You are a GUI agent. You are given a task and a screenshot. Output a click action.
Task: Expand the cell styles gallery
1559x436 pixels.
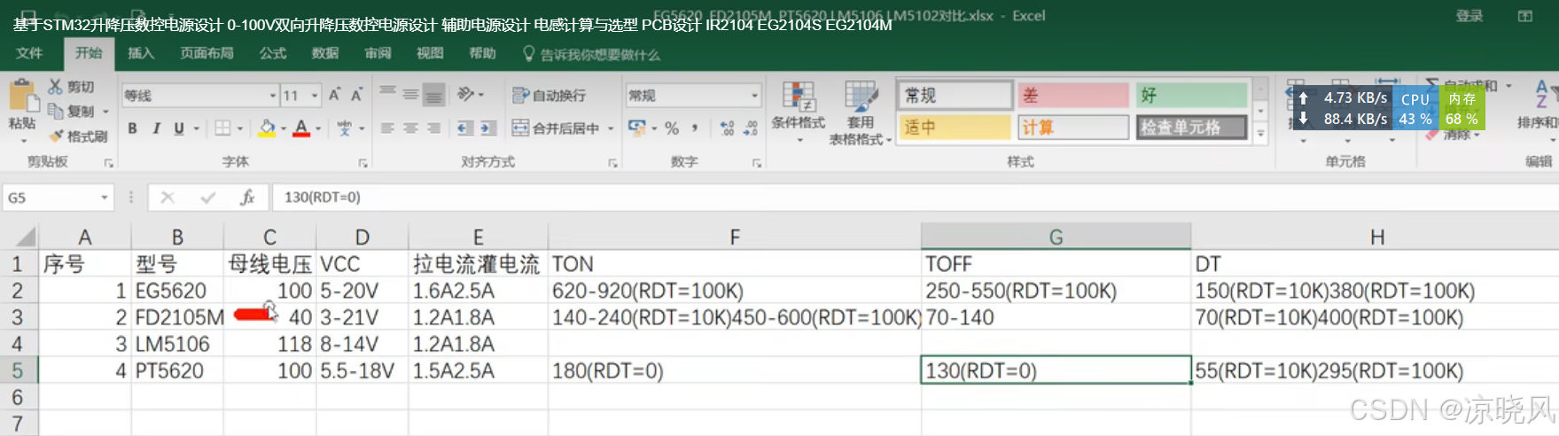(x=1260, y=133)
